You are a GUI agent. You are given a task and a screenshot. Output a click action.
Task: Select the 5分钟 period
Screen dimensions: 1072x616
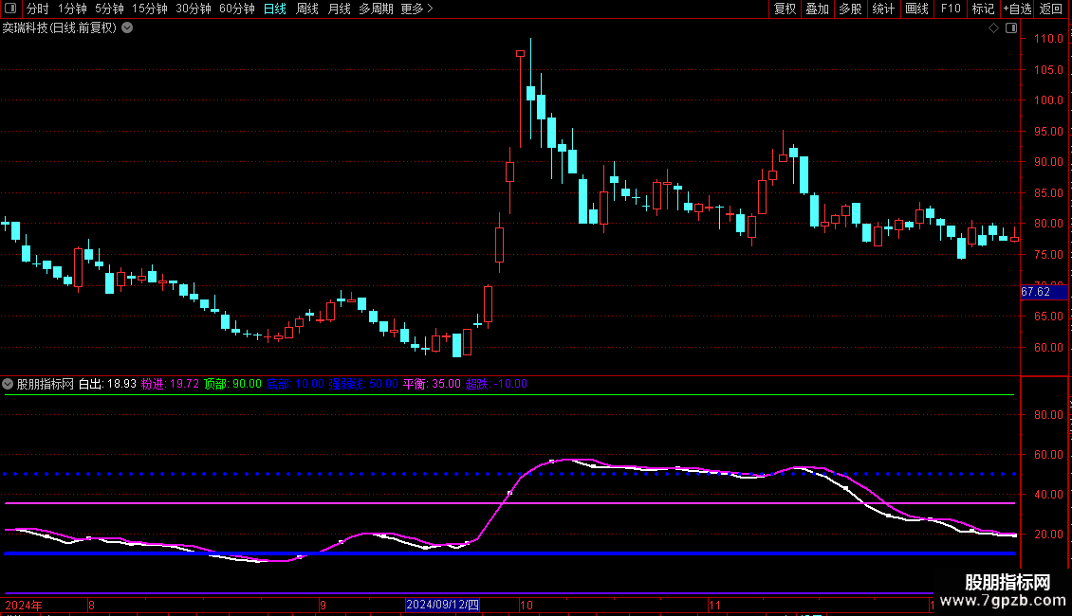point(109,9)
